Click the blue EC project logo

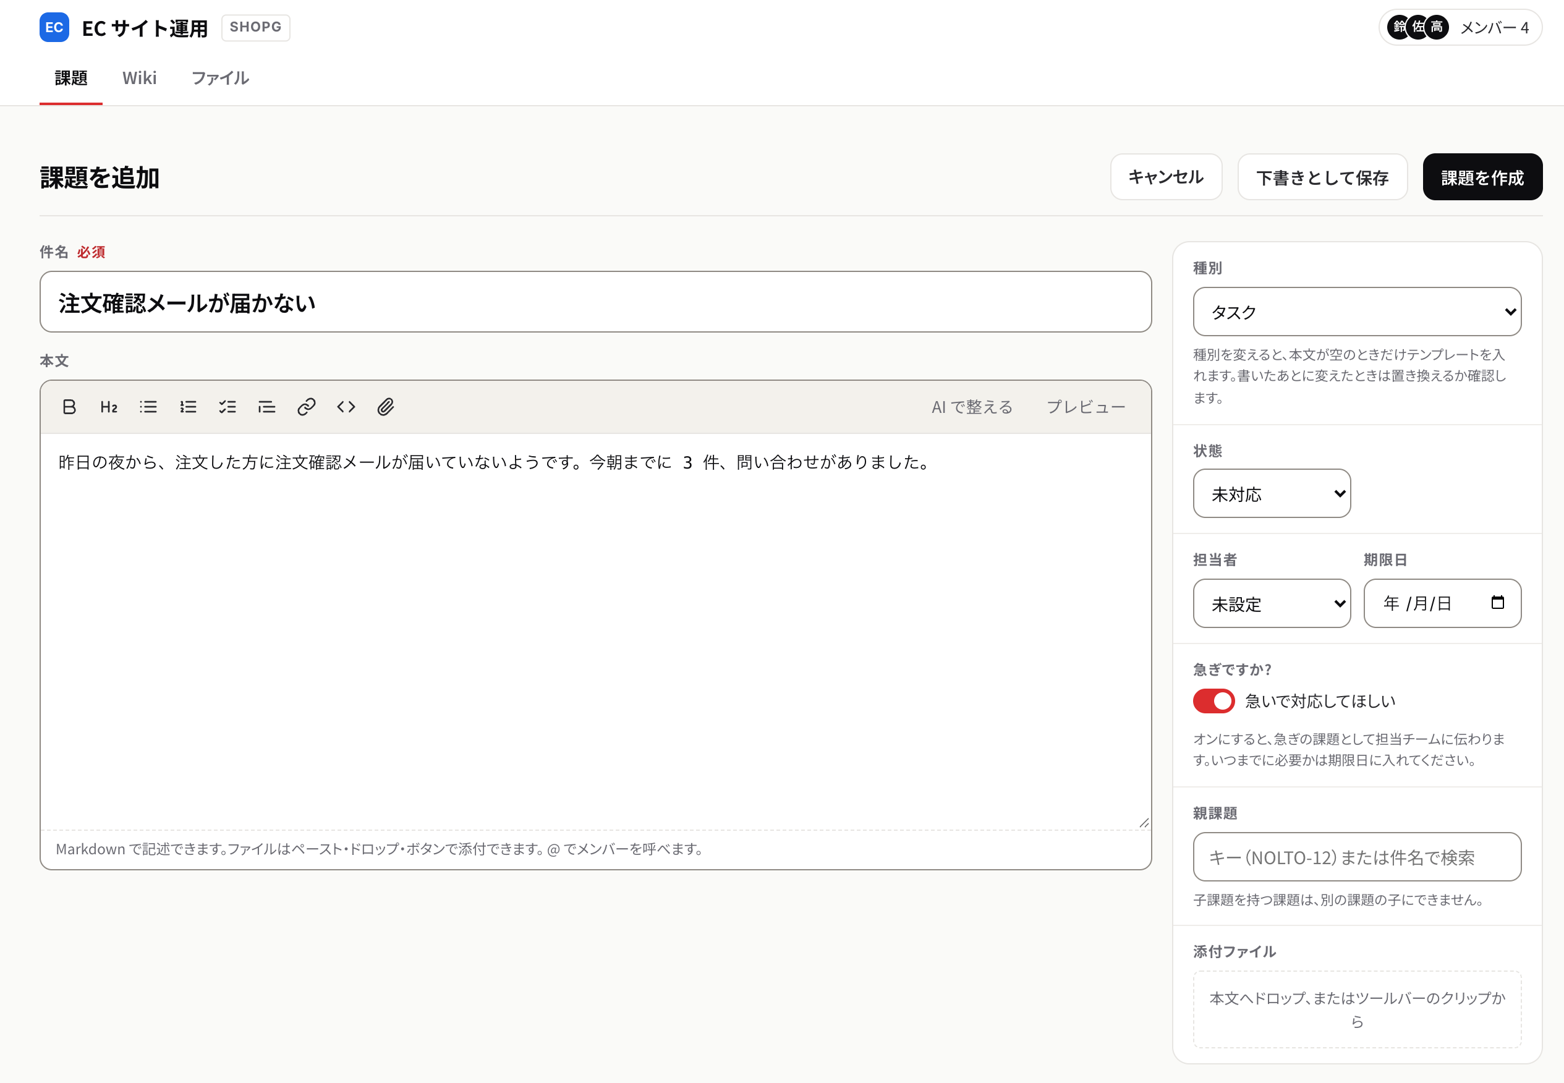pyautogui.click(x=54, y=27)
